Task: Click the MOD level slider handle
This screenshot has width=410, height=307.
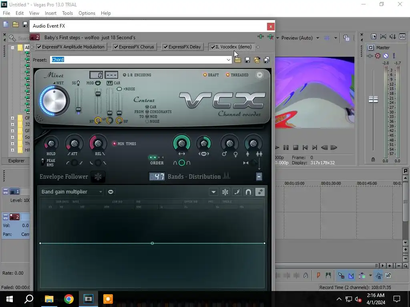Action: pyautogui.click(x=98, y=94)
